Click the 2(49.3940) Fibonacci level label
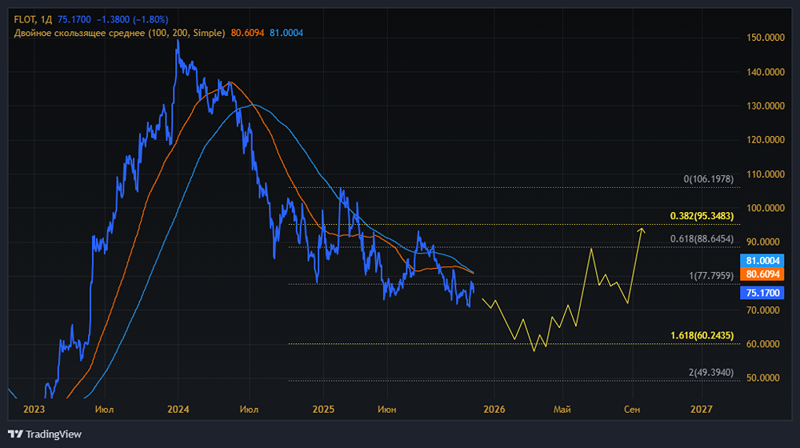 711,373
